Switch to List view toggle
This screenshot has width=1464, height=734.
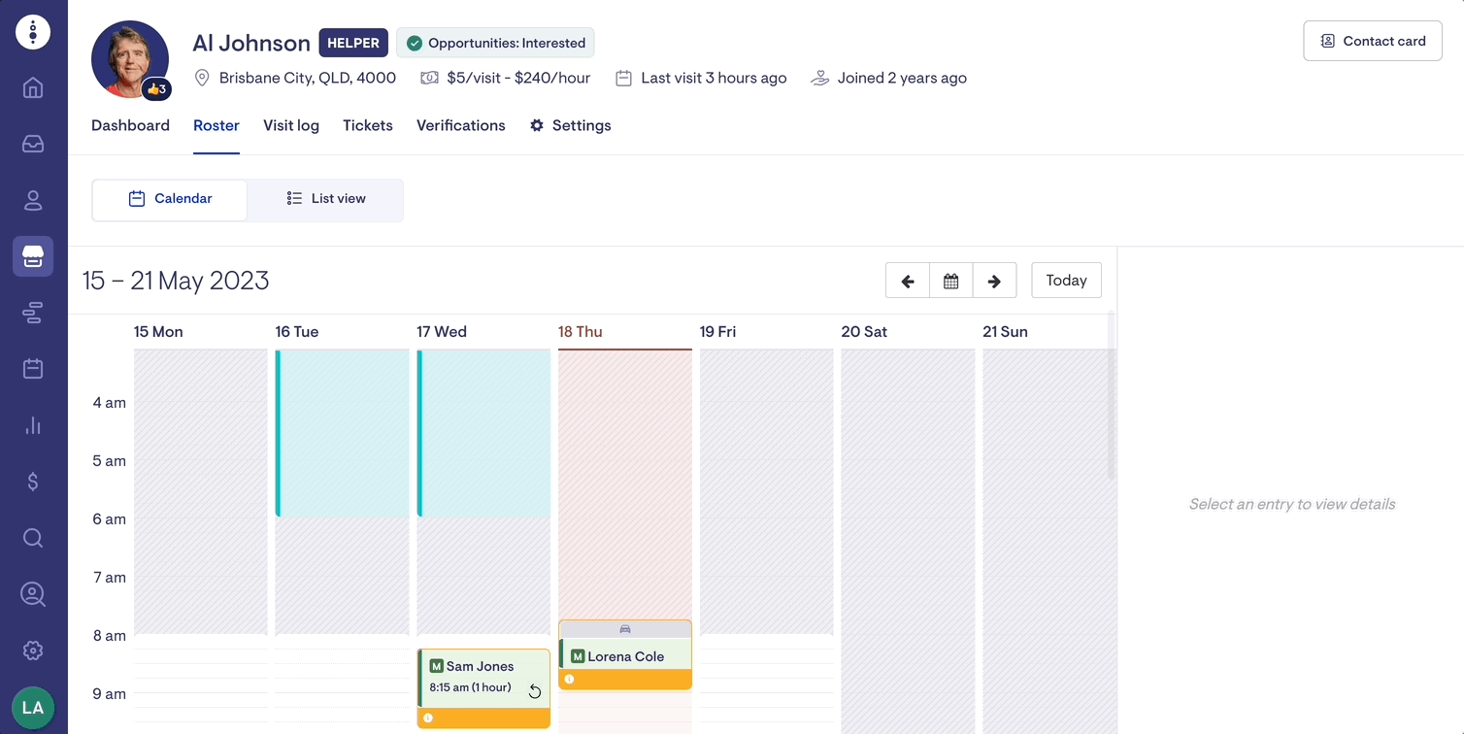pyautogui.click(x=326, y=199)
